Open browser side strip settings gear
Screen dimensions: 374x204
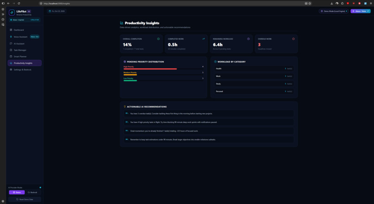3,201
